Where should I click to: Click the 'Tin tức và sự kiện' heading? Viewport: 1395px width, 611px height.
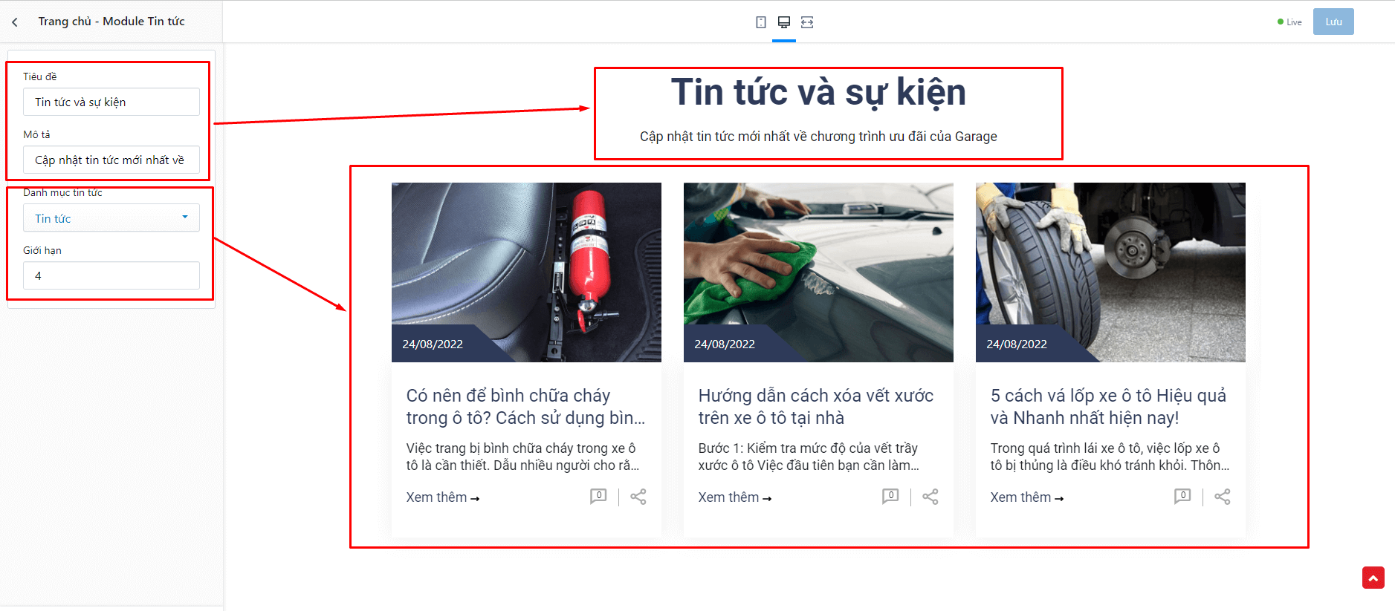pos(818,93)
